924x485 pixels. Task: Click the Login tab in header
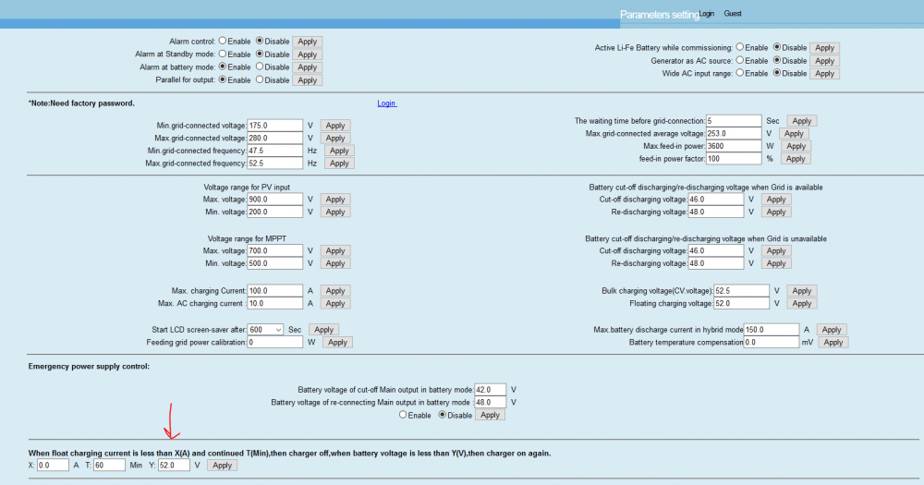[x=707, y=14]
